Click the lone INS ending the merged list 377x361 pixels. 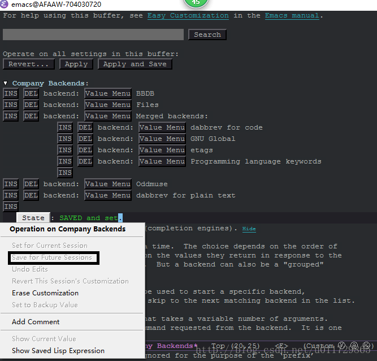(x=65, y=173)
